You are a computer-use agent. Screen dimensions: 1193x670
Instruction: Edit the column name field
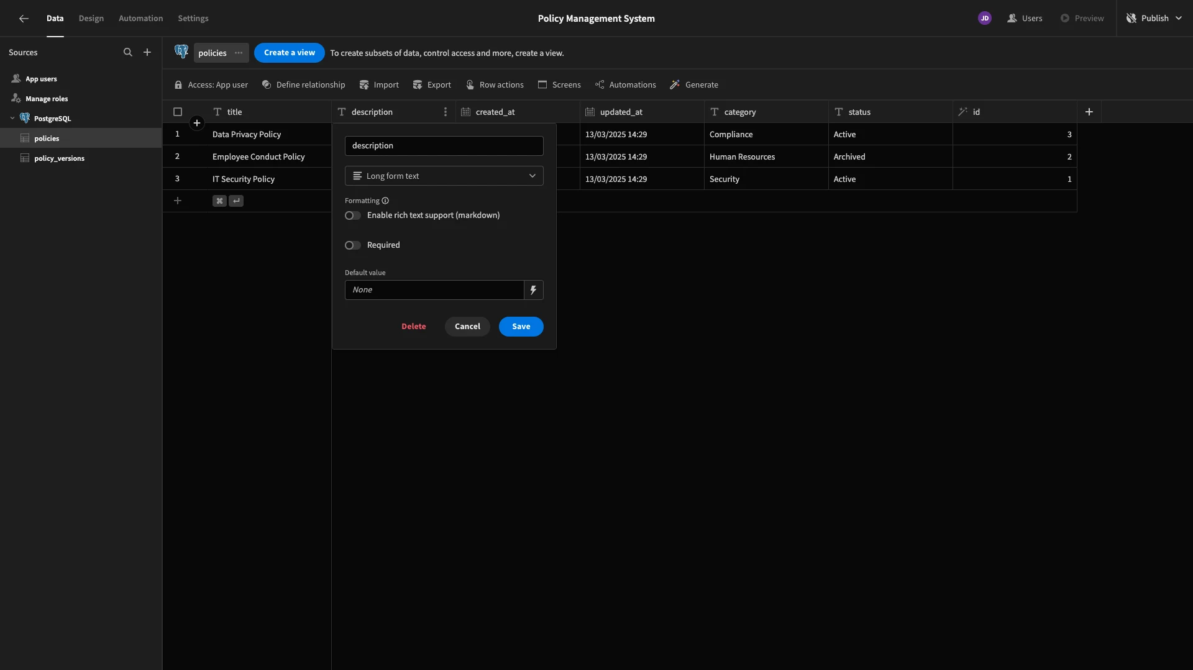(444, 146)
